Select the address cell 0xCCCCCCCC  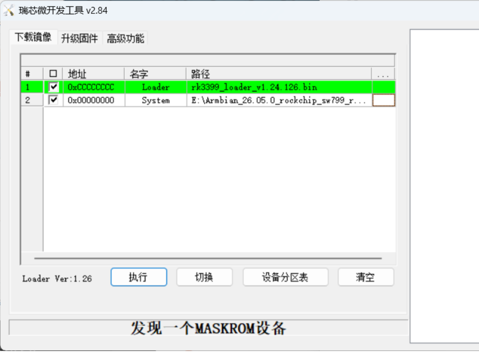(94, 87)
